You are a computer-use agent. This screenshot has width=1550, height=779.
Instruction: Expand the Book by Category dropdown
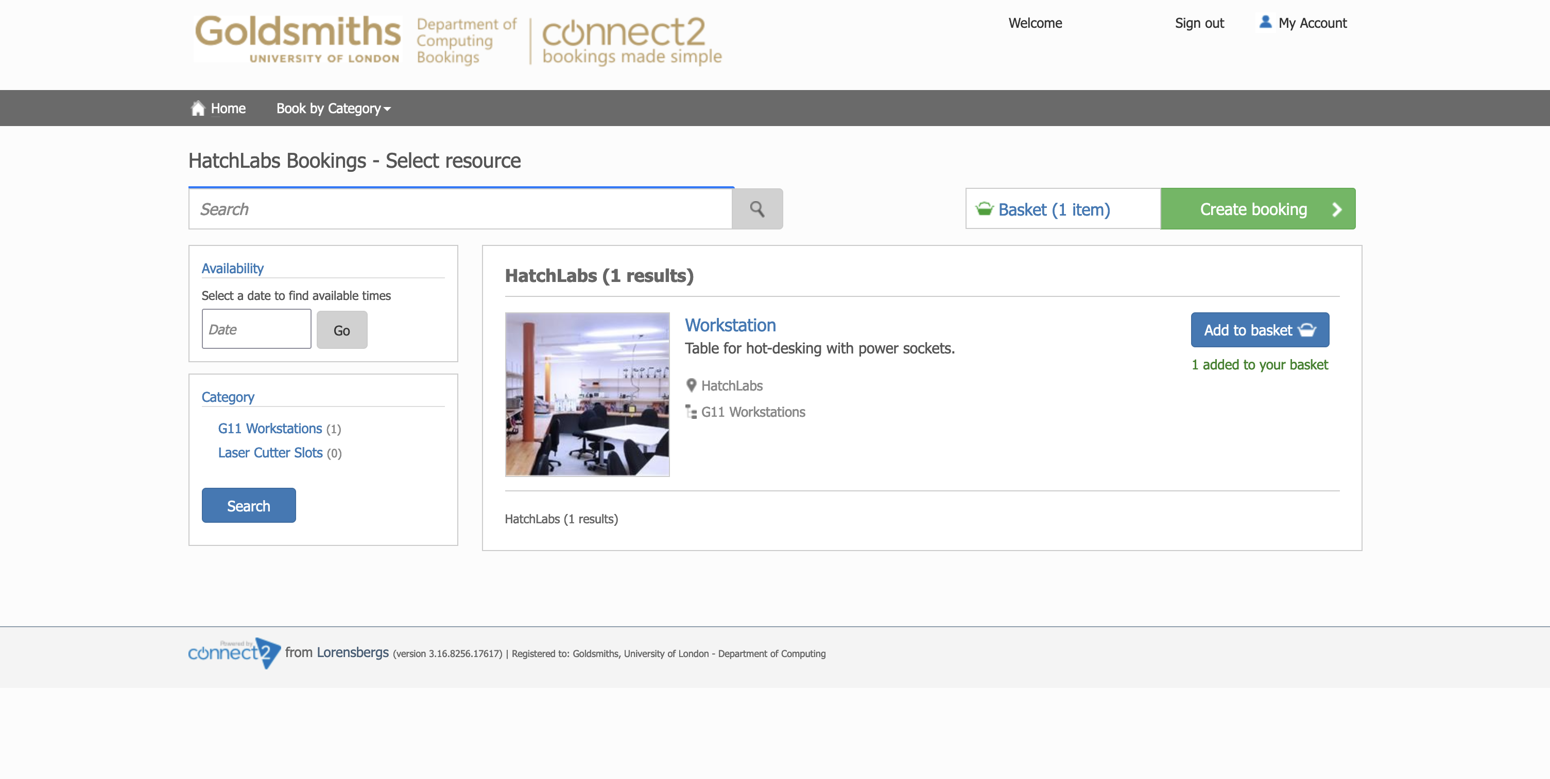click(x=333, y=108)
